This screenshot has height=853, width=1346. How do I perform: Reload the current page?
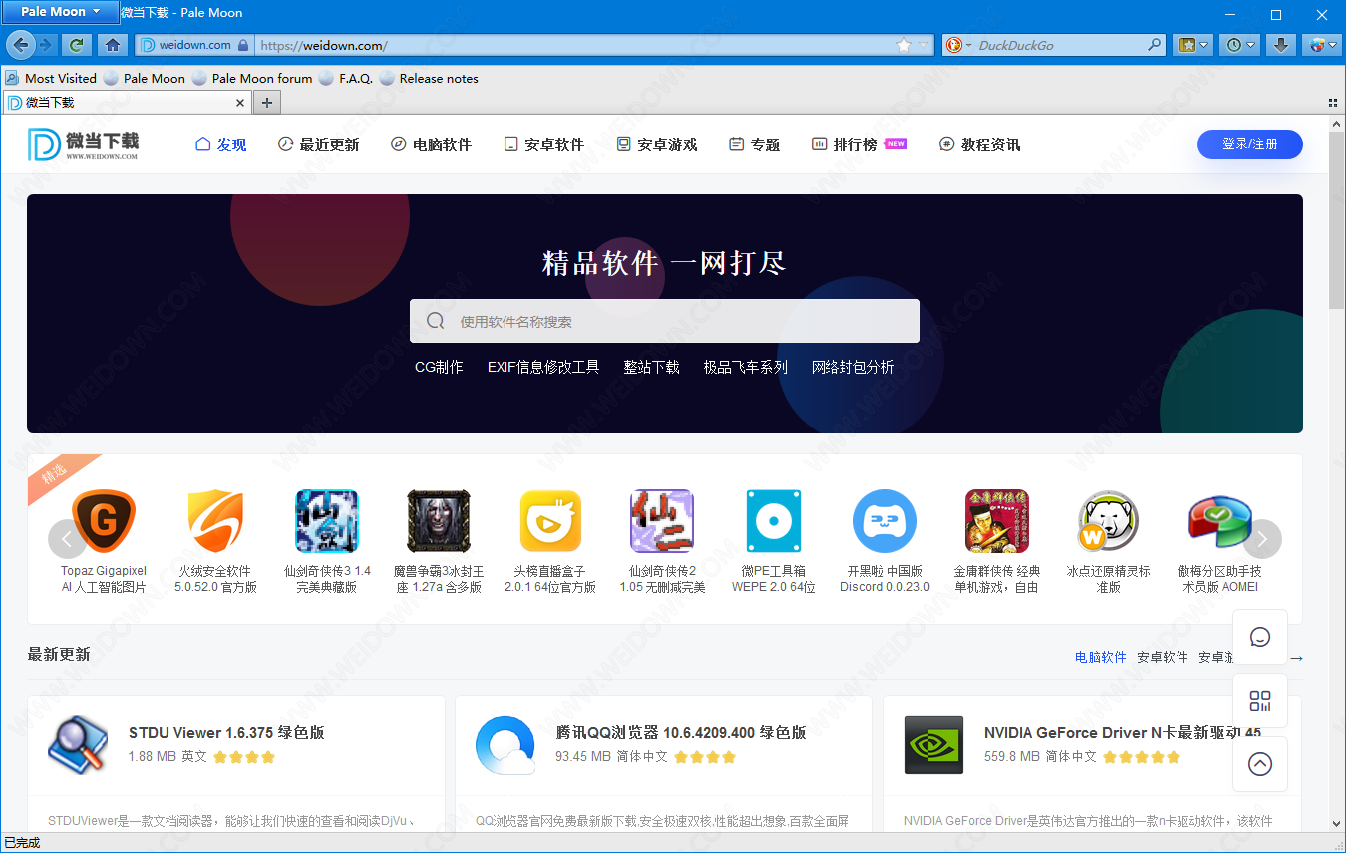click(x=77, y=45)
